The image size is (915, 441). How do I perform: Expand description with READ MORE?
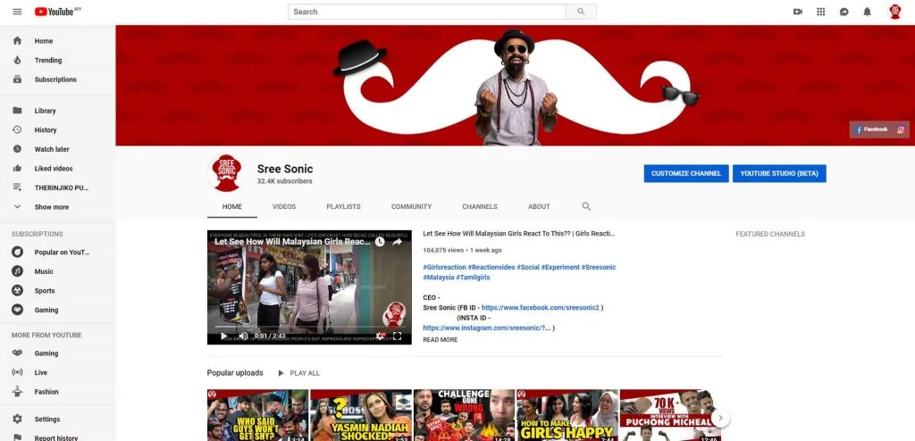click(x=440, y=340)
